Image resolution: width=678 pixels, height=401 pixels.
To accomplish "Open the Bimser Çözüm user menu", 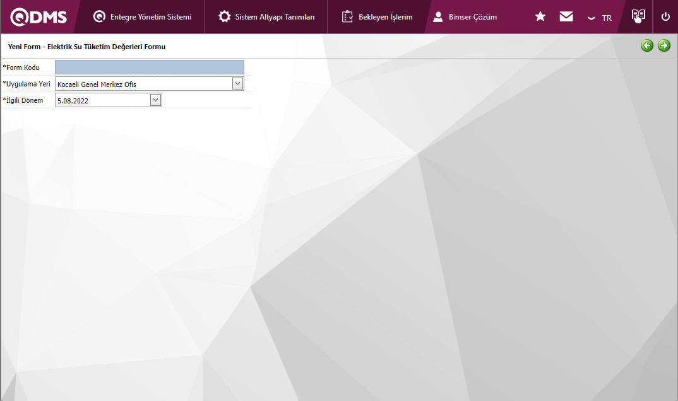I will [x=465, y=17].
